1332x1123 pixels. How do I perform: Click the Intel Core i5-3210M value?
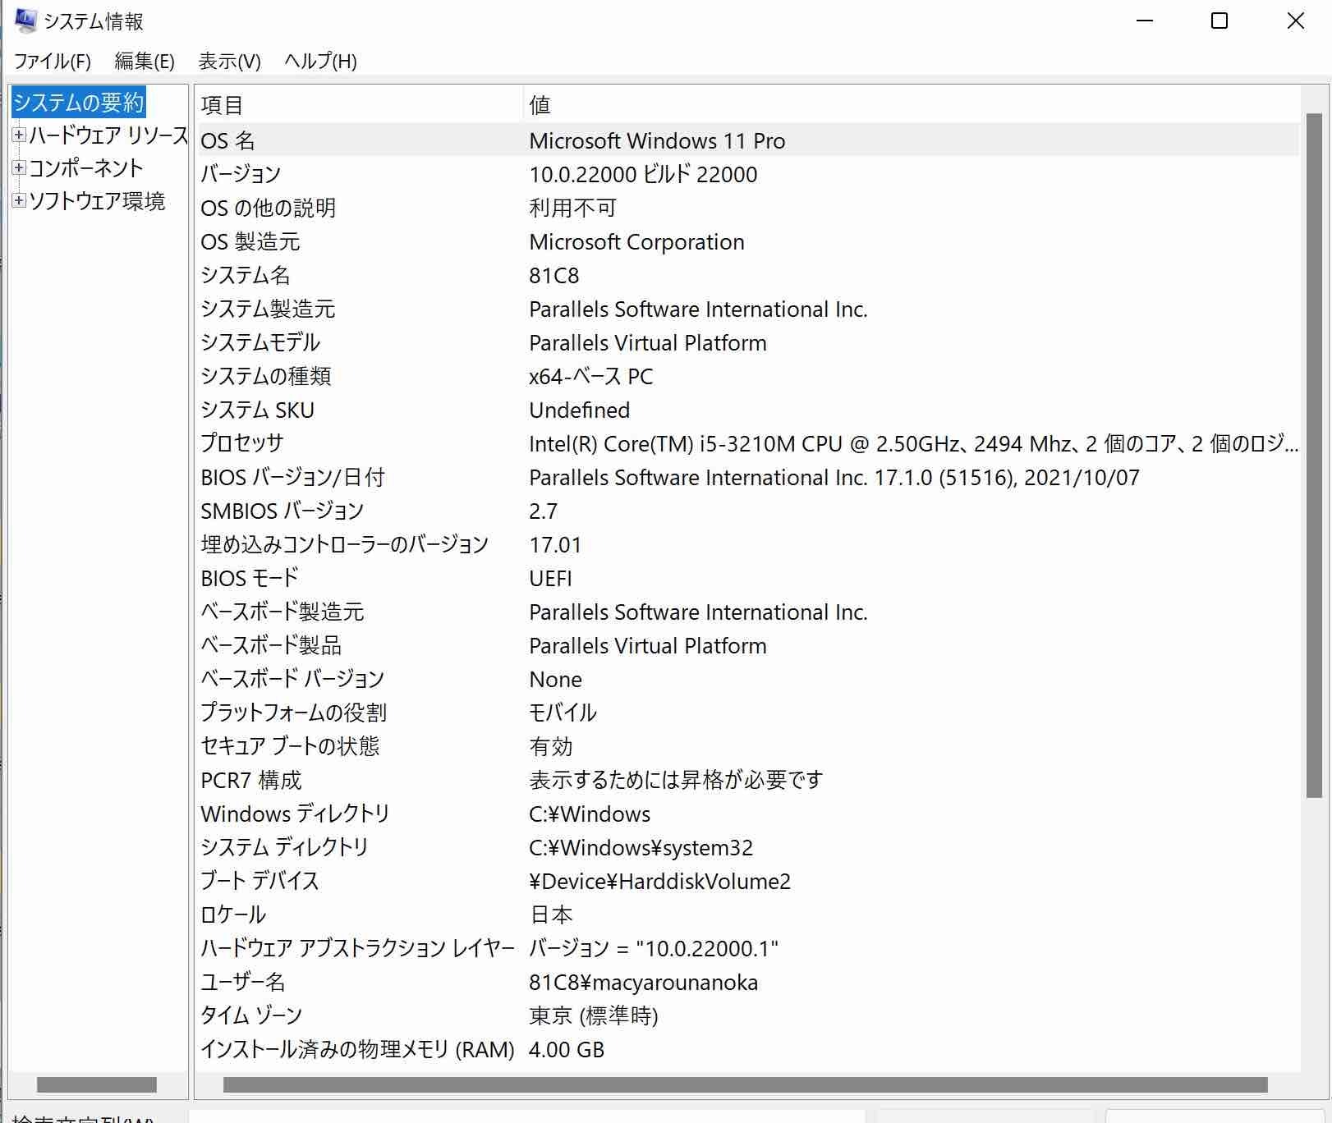coord(914,443)
